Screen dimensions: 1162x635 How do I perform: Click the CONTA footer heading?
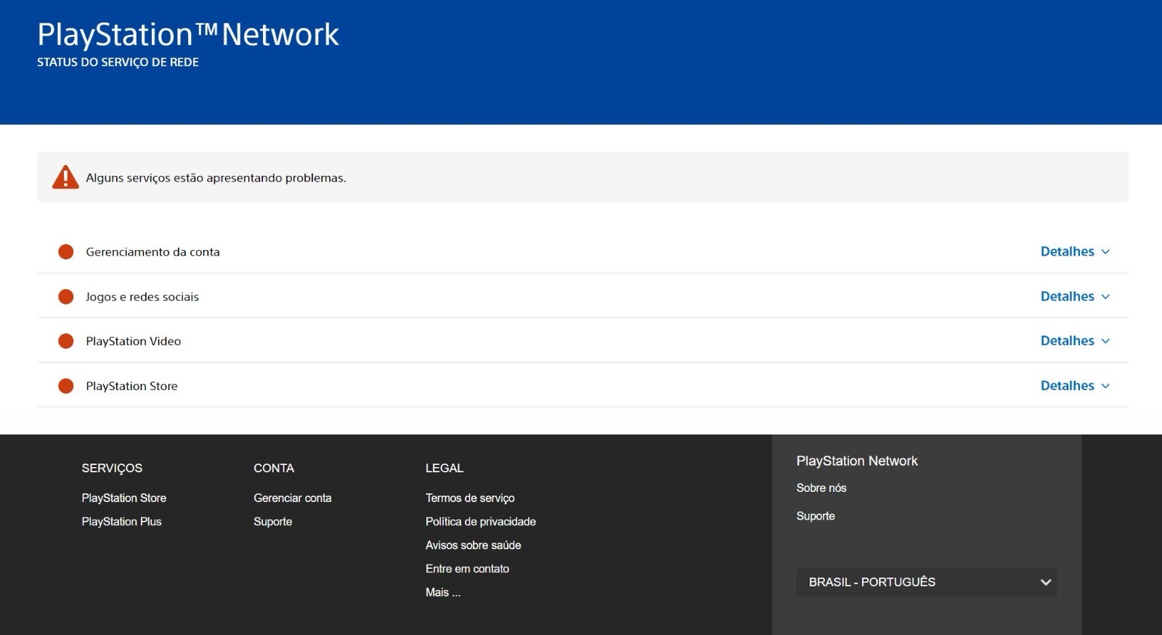point(274,468)
